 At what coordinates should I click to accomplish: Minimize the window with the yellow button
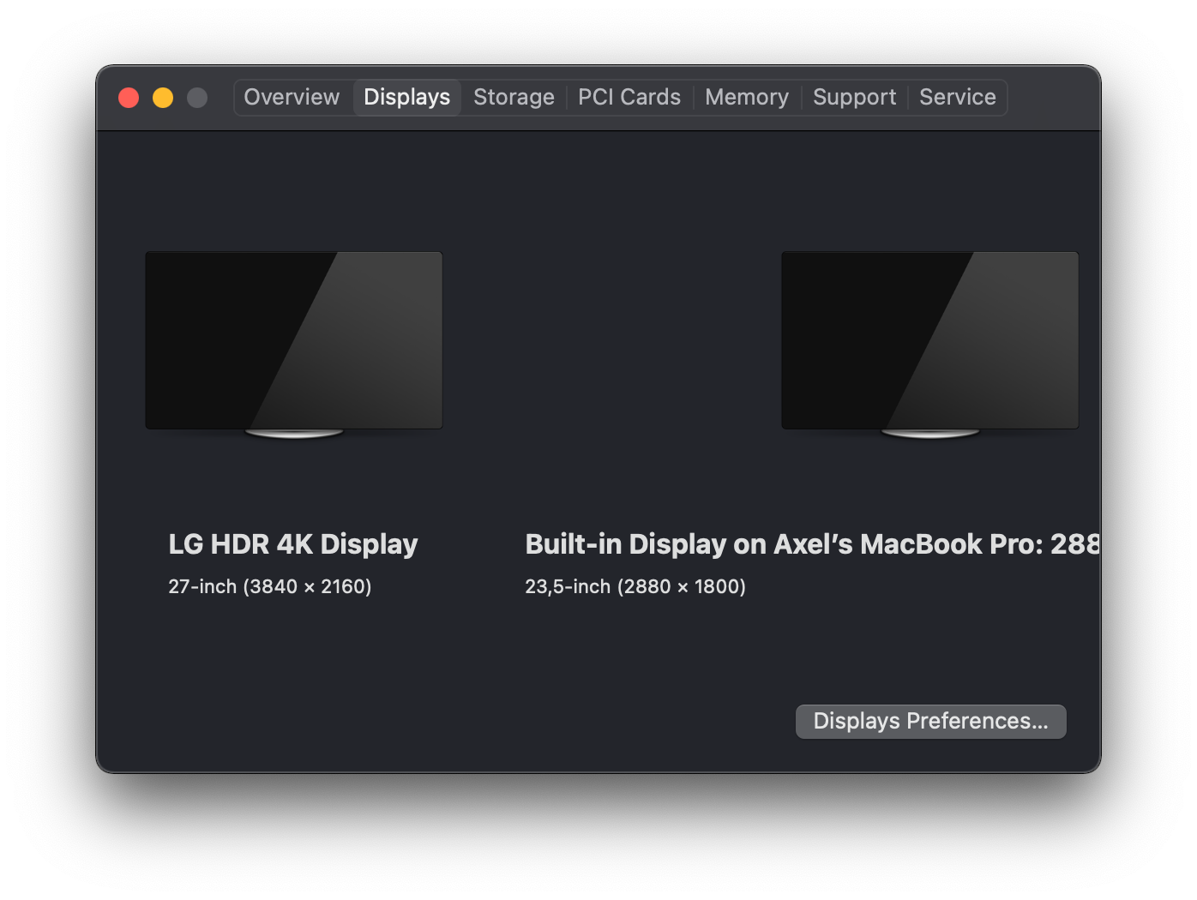point(163,98)
